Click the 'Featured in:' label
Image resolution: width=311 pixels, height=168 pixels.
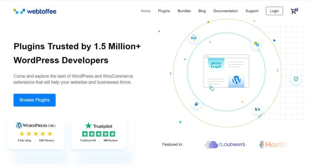point(173,144)
